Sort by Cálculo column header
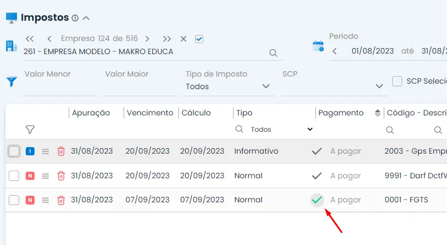Image resolution: width=447 pixels, height=245 pixels. 196,113
